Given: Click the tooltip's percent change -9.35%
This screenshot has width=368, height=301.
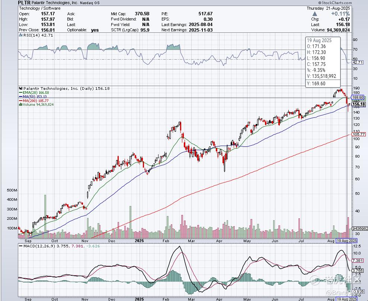Looking at the screenshot, I should (319, 70).
